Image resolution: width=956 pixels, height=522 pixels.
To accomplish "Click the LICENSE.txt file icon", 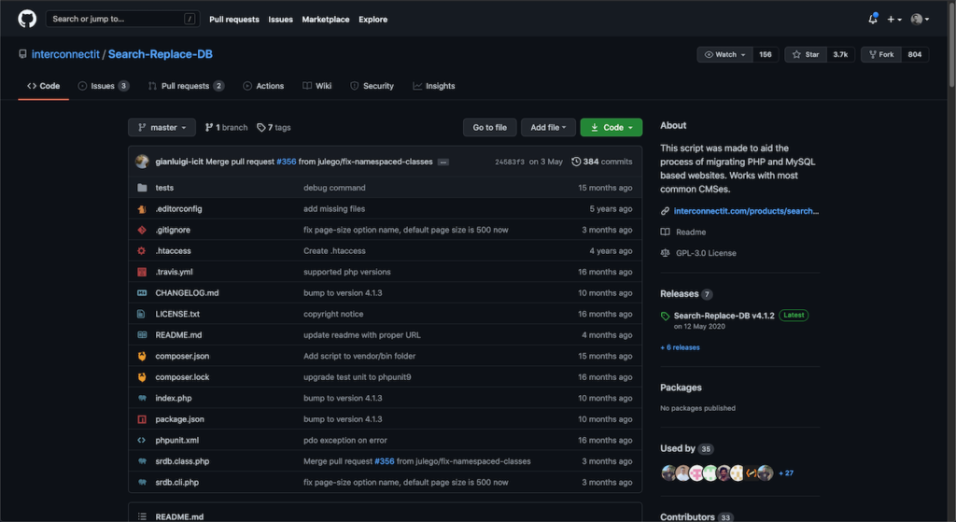I will pyautogui.click(x=142, y=314).
